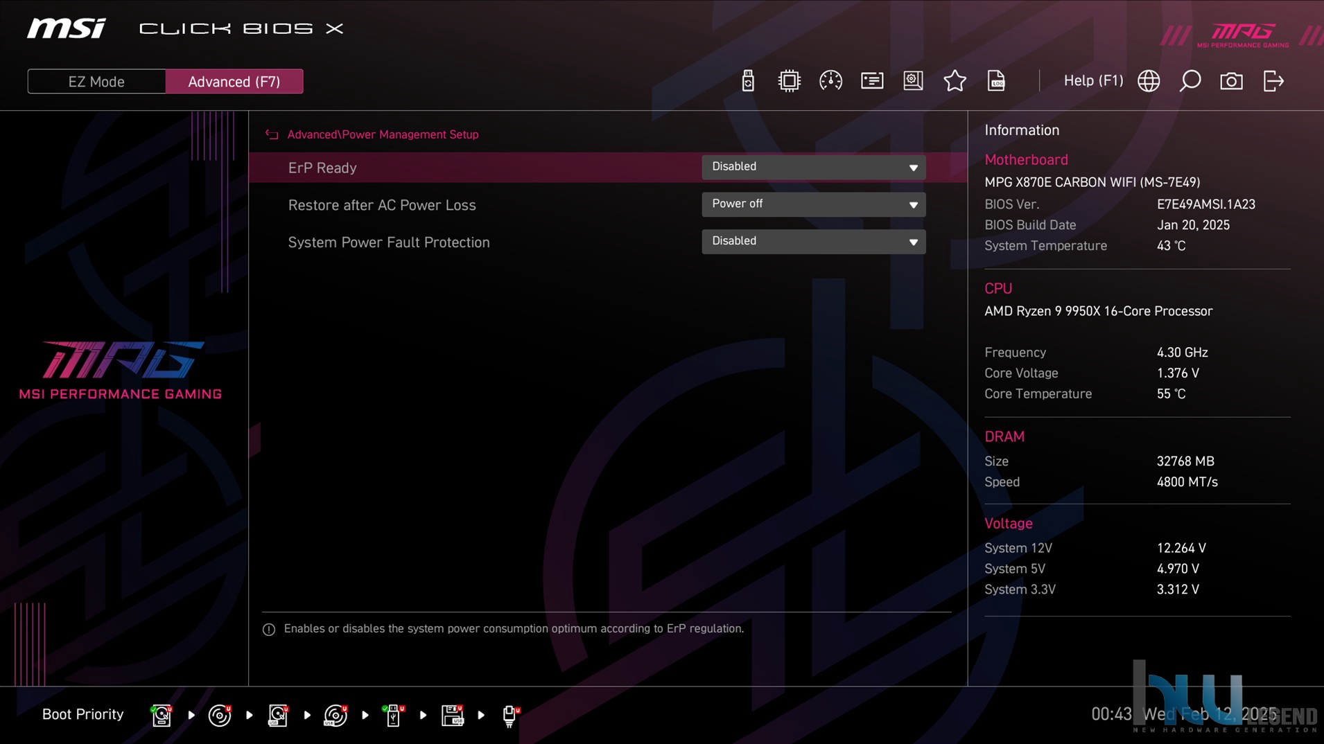Click the MSI logo in the header

click(x=67, y=28)
